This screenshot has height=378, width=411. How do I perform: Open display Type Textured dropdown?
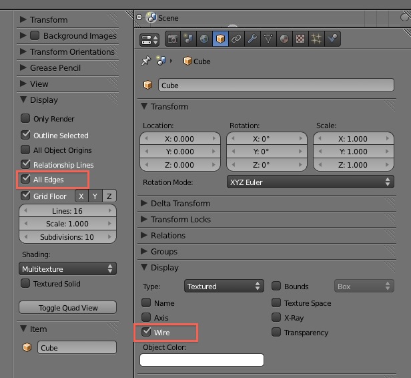[224, 286]
